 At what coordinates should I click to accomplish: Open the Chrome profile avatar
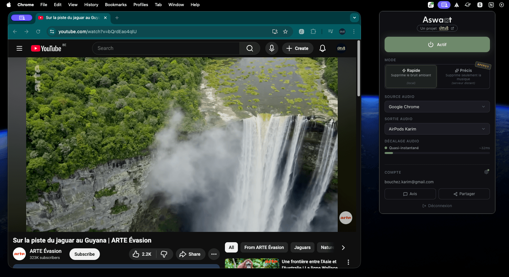tap(342, 32)
